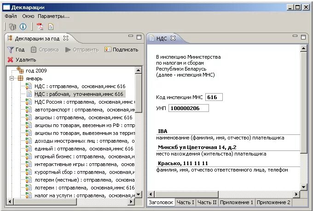The height and width of the screenshot is (211, 313).
Task: Select НДС : отправлена, основная,имнс 616
Action: click(x=80, y=86)
